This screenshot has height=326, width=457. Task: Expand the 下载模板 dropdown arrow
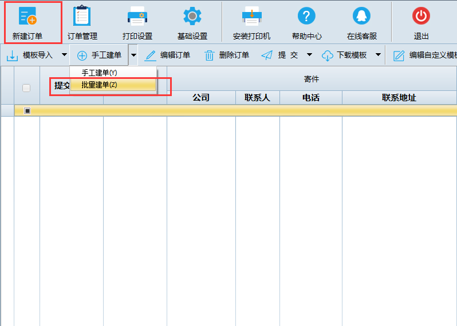(x=378, y=55)
